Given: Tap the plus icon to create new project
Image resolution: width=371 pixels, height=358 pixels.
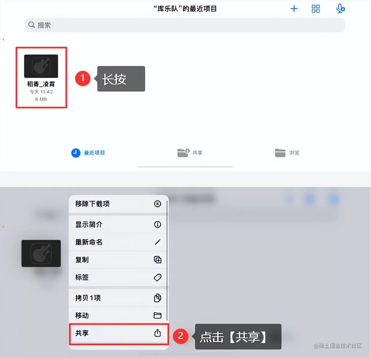Looking at the screenshot, I should click(x=294, y=9).
